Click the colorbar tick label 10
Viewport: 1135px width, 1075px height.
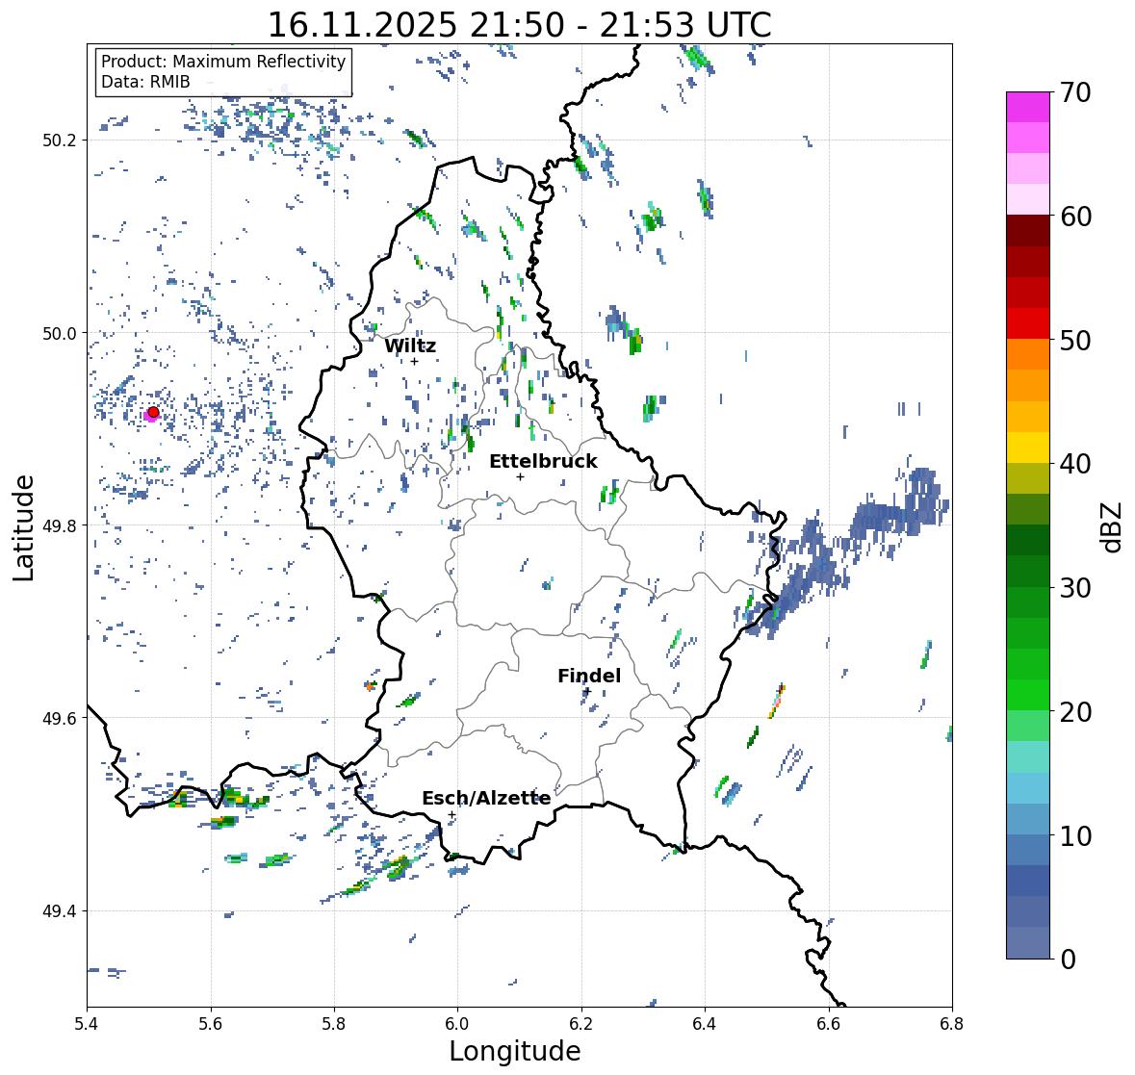click(1075, 835)
